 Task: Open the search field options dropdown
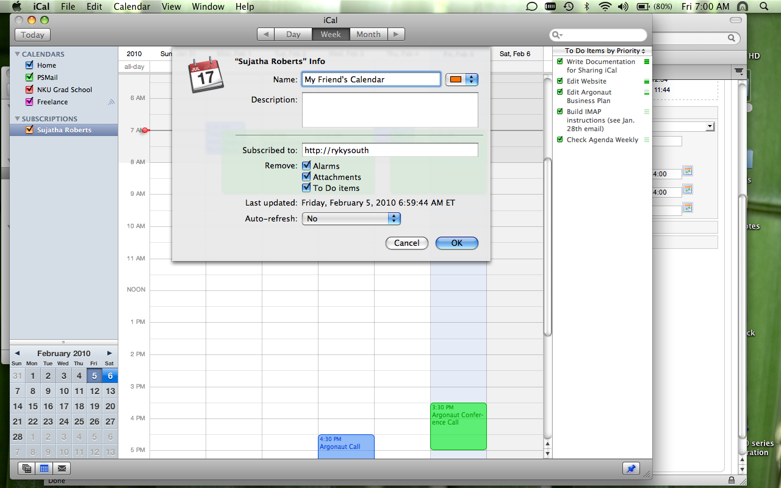click(x=557, y=35)
